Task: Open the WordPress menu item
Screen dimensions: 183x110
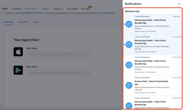Action: (17, 9)
